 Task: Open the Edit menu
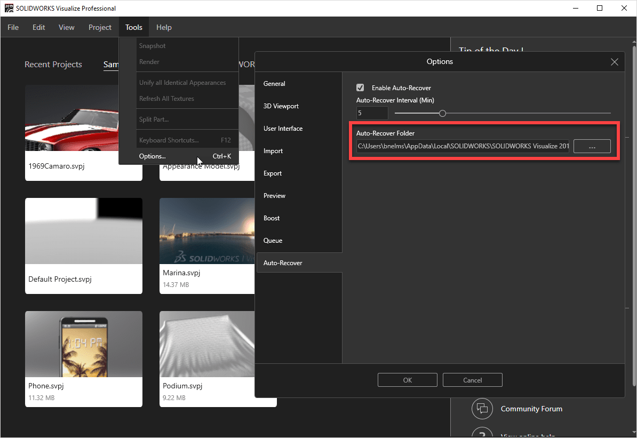pyautogui.click(x=38, y=27)
